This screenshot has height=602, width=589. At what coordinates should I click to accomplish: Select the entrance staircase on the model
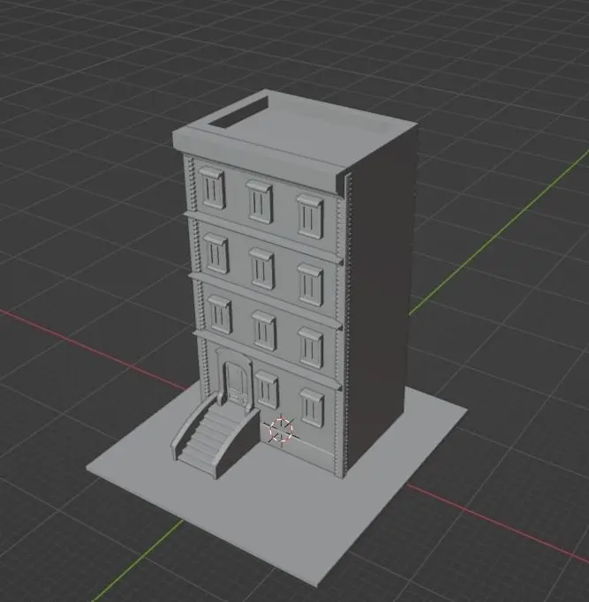(215, 437)
